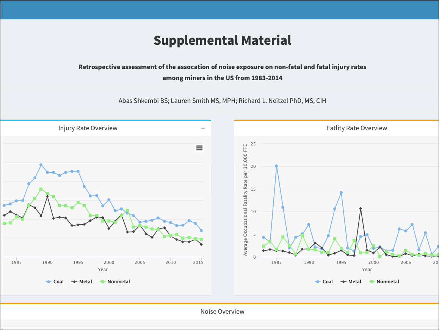Select Coal 1989 peak point in Injury chart
439x330 pixels.
(x=41, y=165)
